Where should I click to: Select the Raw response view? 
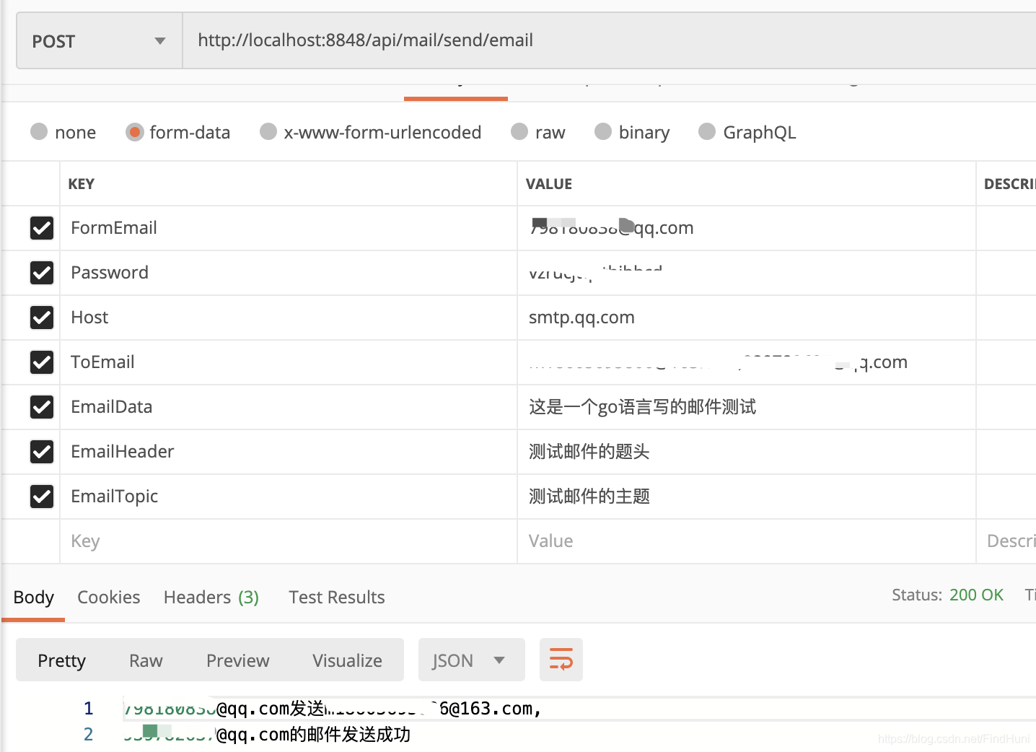[x=145, y=660]
